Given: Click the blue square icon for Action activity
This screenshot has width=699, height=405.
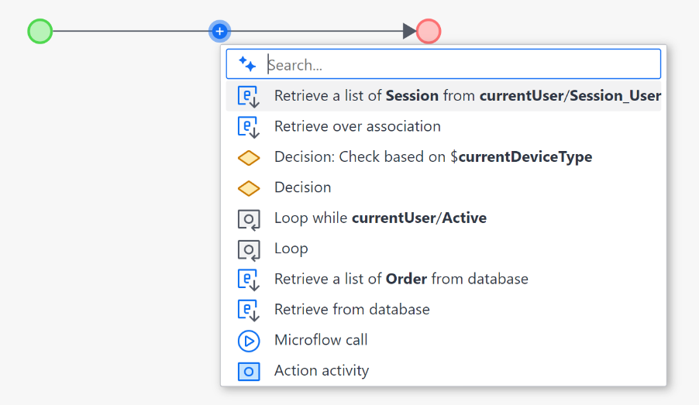Looking at the screenshot, I should (248, 372).
